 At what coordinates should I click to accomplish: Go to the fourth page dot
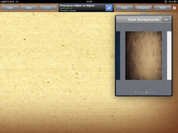tap(144, 92)
